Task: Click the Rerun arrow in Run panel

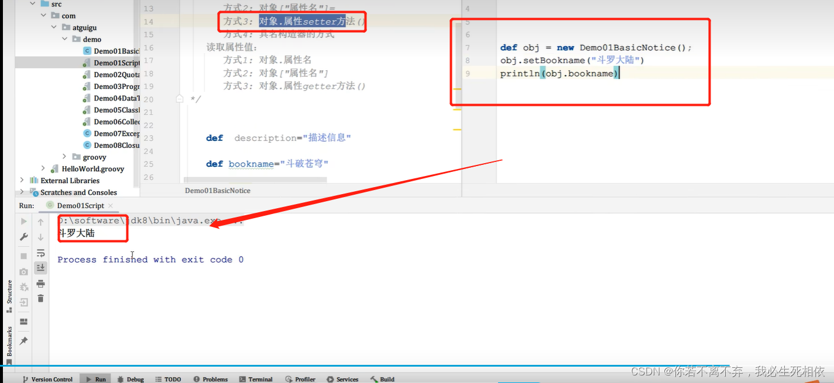Action: pyautogui.click(x=24, y=222)
